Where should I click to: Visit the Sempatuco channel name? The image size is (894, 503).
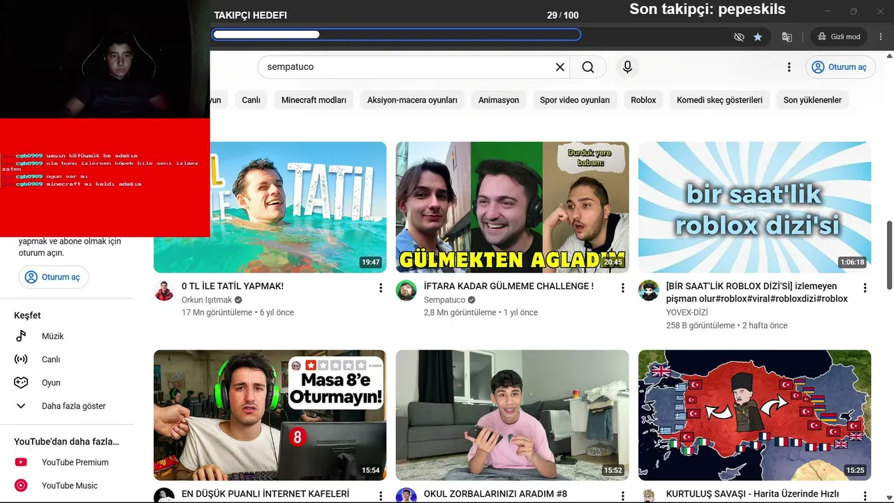click(x=444, y=300)
